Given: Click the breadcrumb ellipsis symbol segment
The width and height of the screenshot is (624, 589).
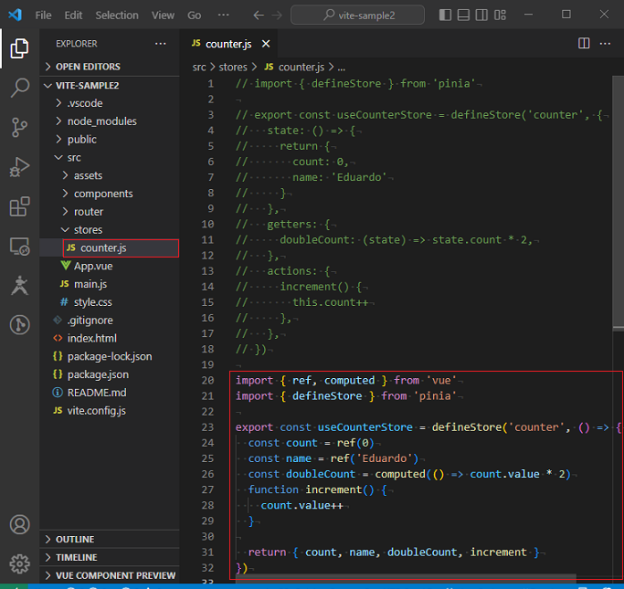Looking at the screenshot, I should pyautogui.click(x=342, y=68).
